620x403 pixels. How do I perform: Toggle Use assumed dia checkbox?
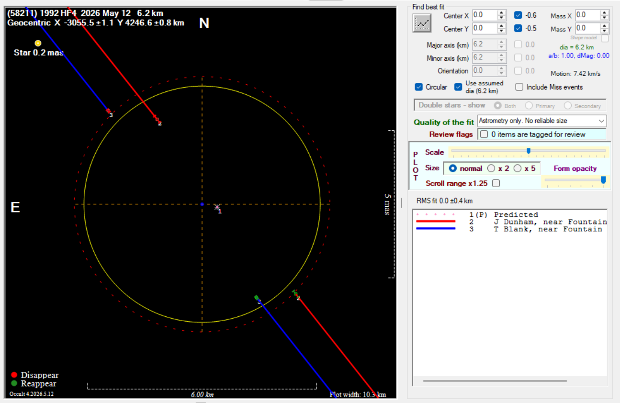[458, 87]
